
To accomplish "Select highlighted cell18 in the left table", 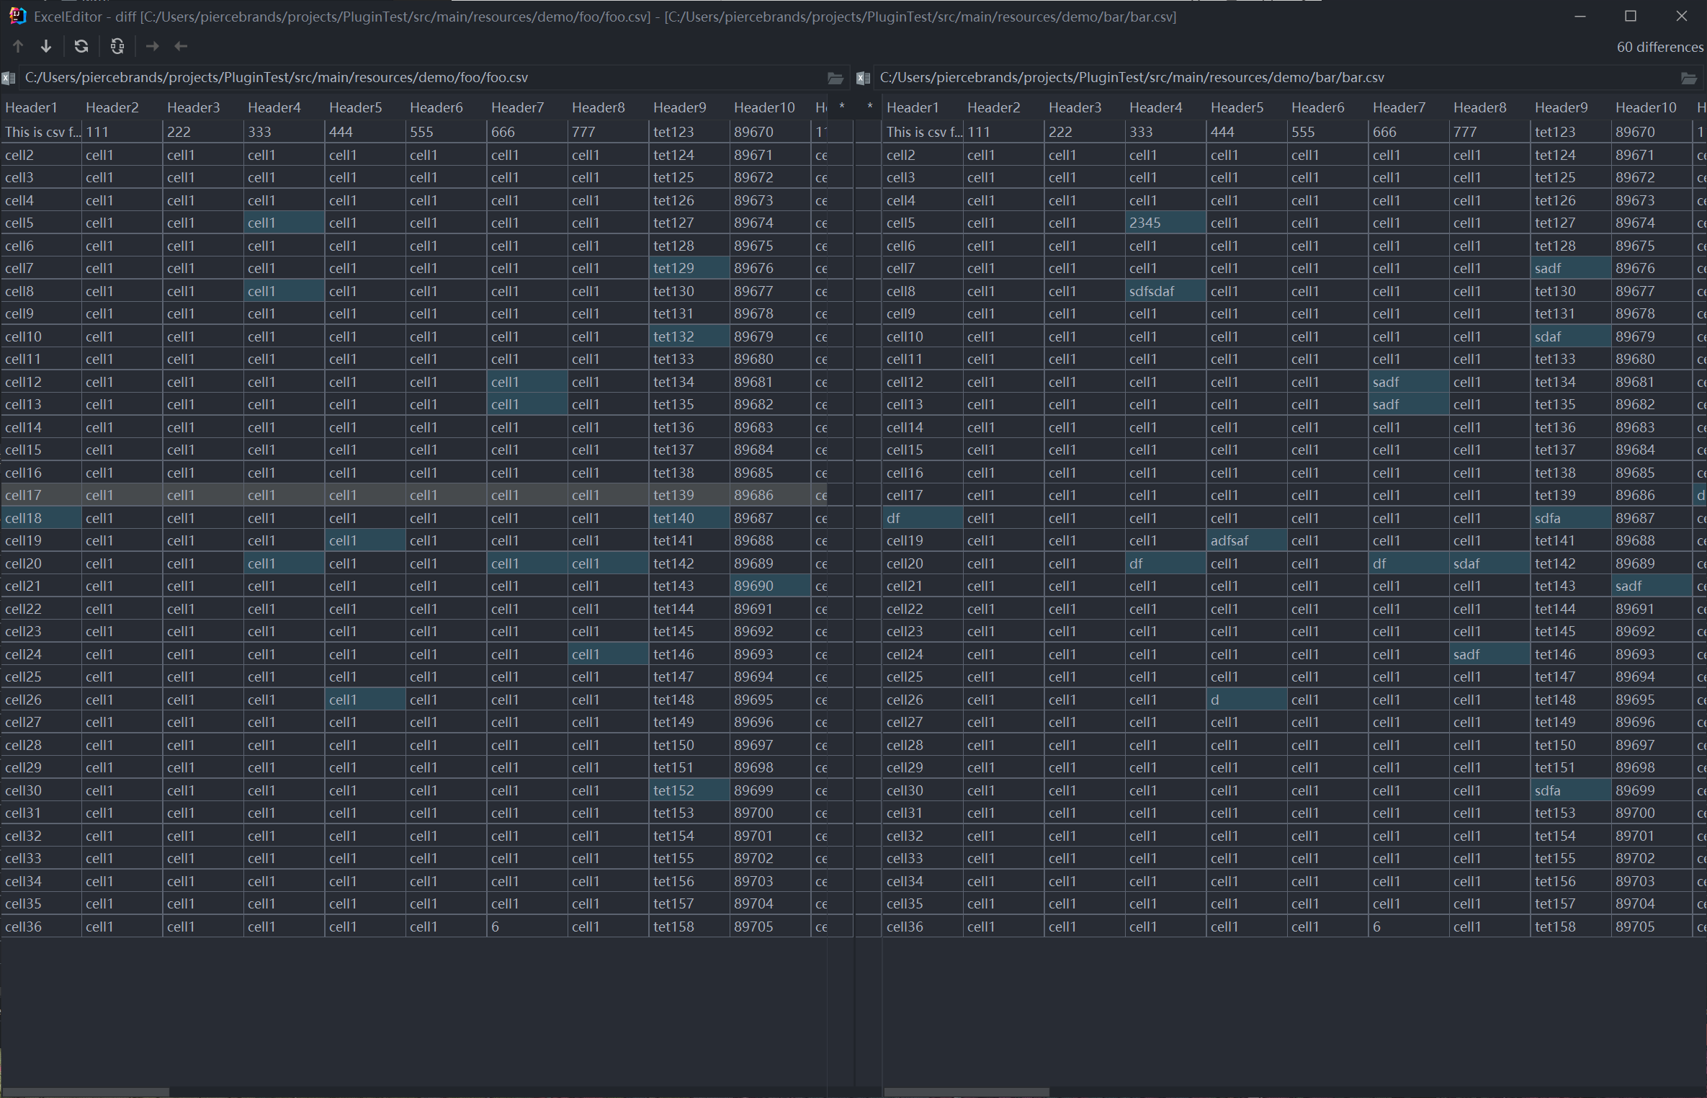I will pos(41,518).
